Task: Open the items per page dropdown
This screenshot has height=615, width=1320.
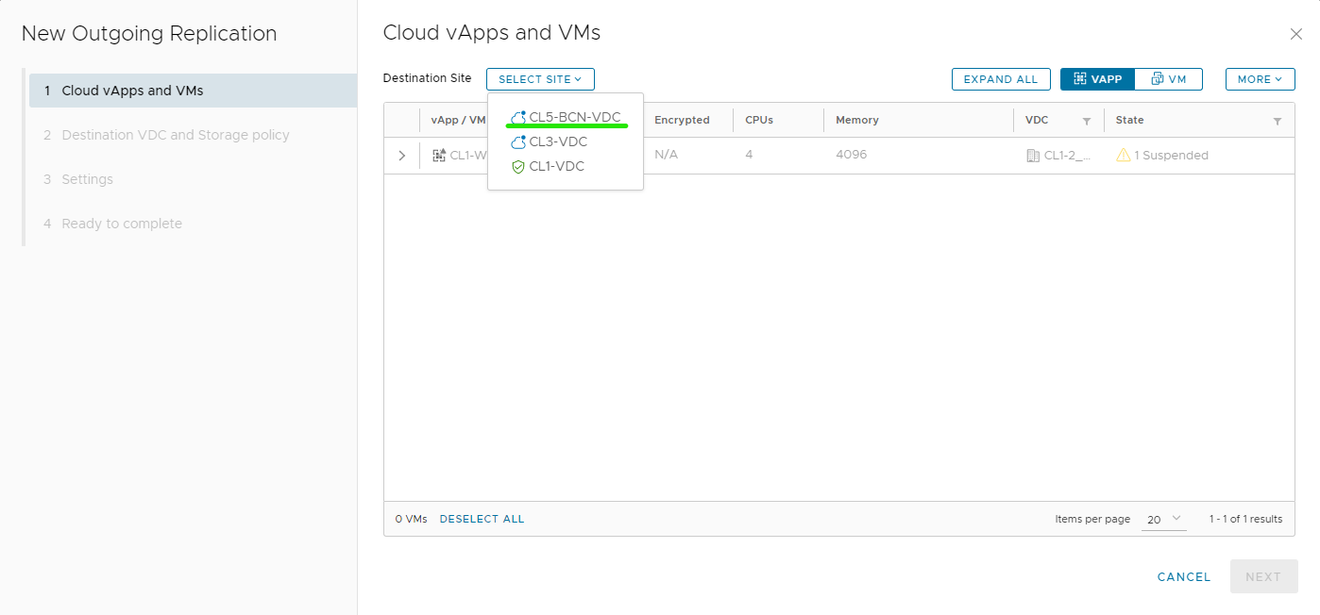Action: (1163, 519)
